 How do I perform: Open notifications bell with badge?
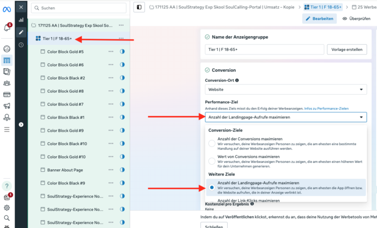tap(7, 27)
